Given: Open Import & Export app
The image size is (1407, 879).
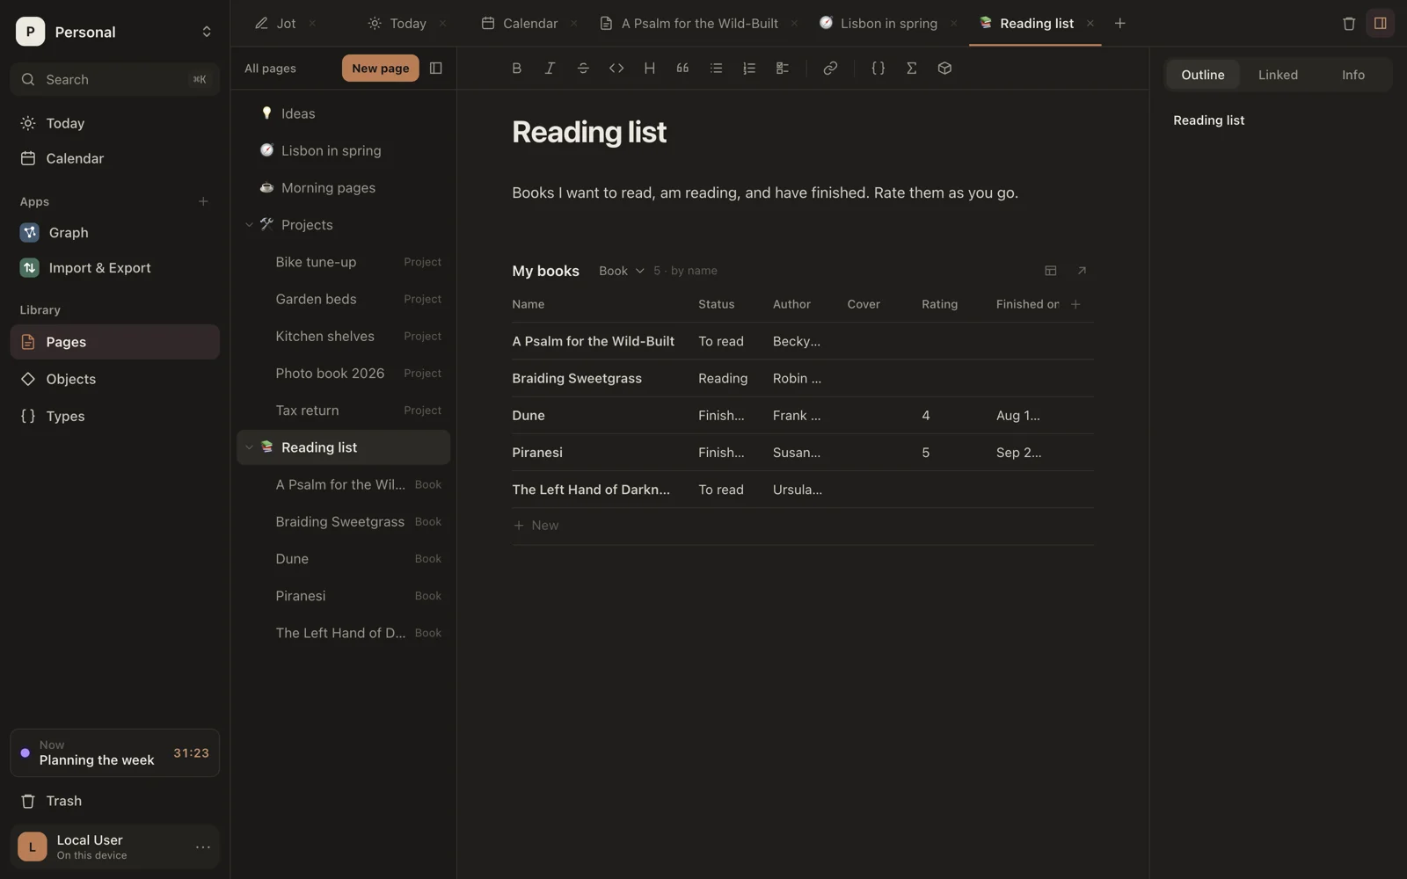Looking at the screenshot, I should (x=115, y=268).
